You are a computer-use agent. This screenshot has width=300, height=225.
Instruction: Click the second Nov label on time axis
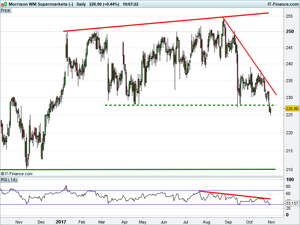[271, 222]
